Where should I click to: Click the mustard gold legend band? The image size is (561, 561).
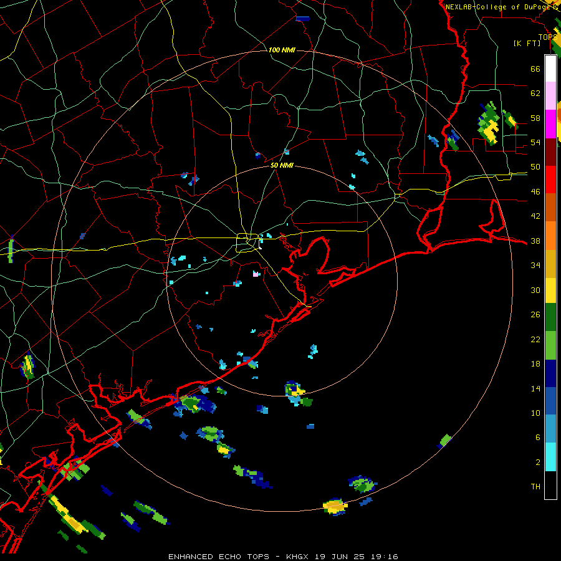[550, 264]
